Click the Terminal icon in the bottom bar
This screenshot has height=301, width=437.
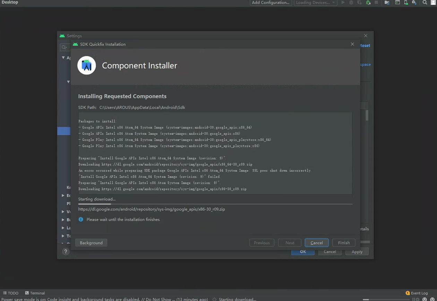tap(27, 293)
